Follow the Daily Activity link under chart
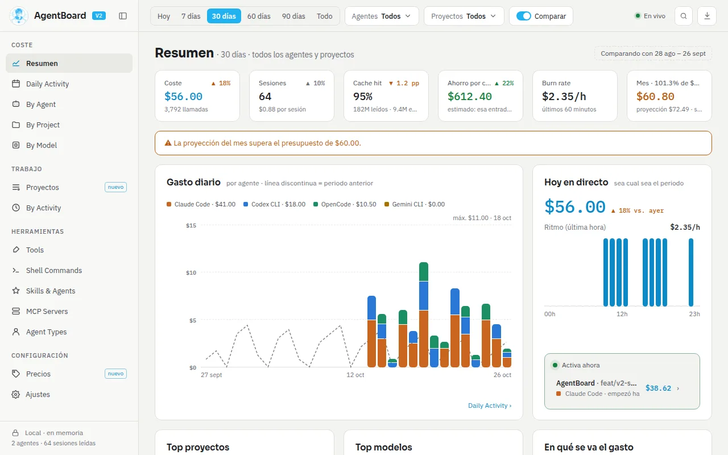Image resolution: width=728 pixels, height=455 pixels. coord(490,406)
